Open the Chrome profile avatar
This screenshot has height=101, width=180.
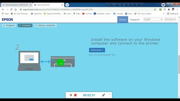tap(173, 10)
